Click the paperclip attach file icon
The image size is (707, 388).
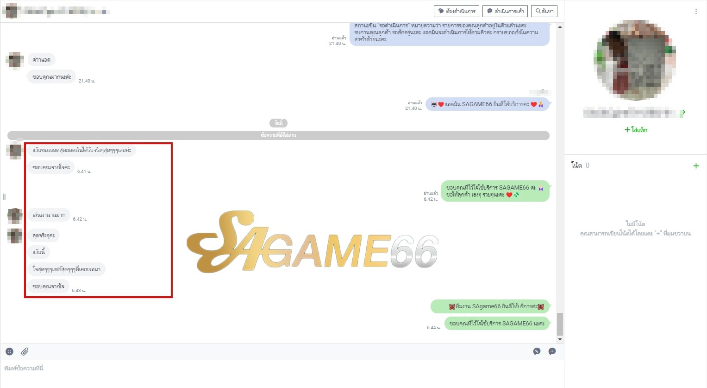coord(25,351)
